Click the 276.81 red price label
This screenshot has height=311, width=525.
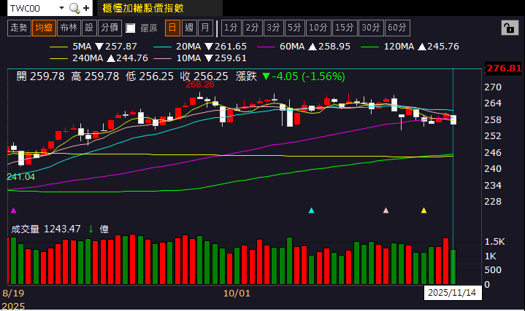pos(504,68)
